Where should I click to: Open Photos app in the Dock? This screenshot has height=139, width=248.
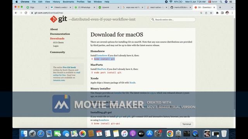83,134
